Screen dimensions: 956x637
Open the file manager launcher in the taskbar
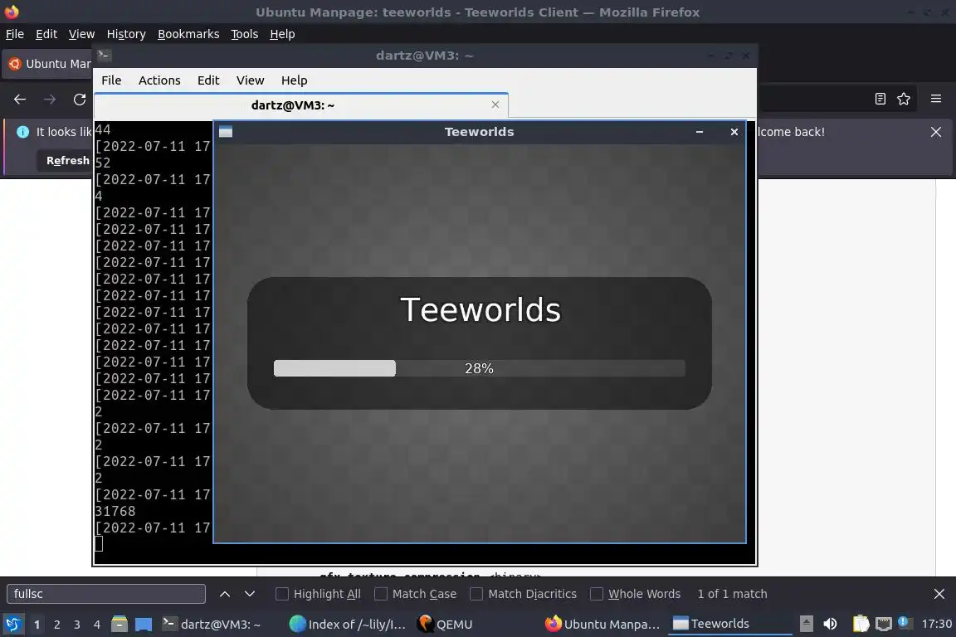coord(119,625)
